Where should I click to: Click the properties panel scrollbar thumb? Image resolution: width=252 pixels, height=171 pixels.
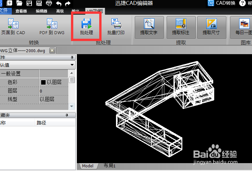(72, 80)
